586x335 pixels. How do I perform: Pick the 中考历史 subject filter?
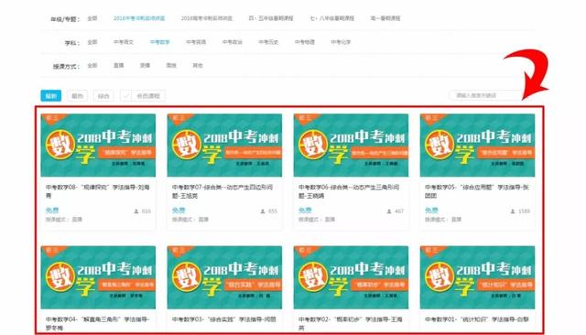click(x=268, y=42)
